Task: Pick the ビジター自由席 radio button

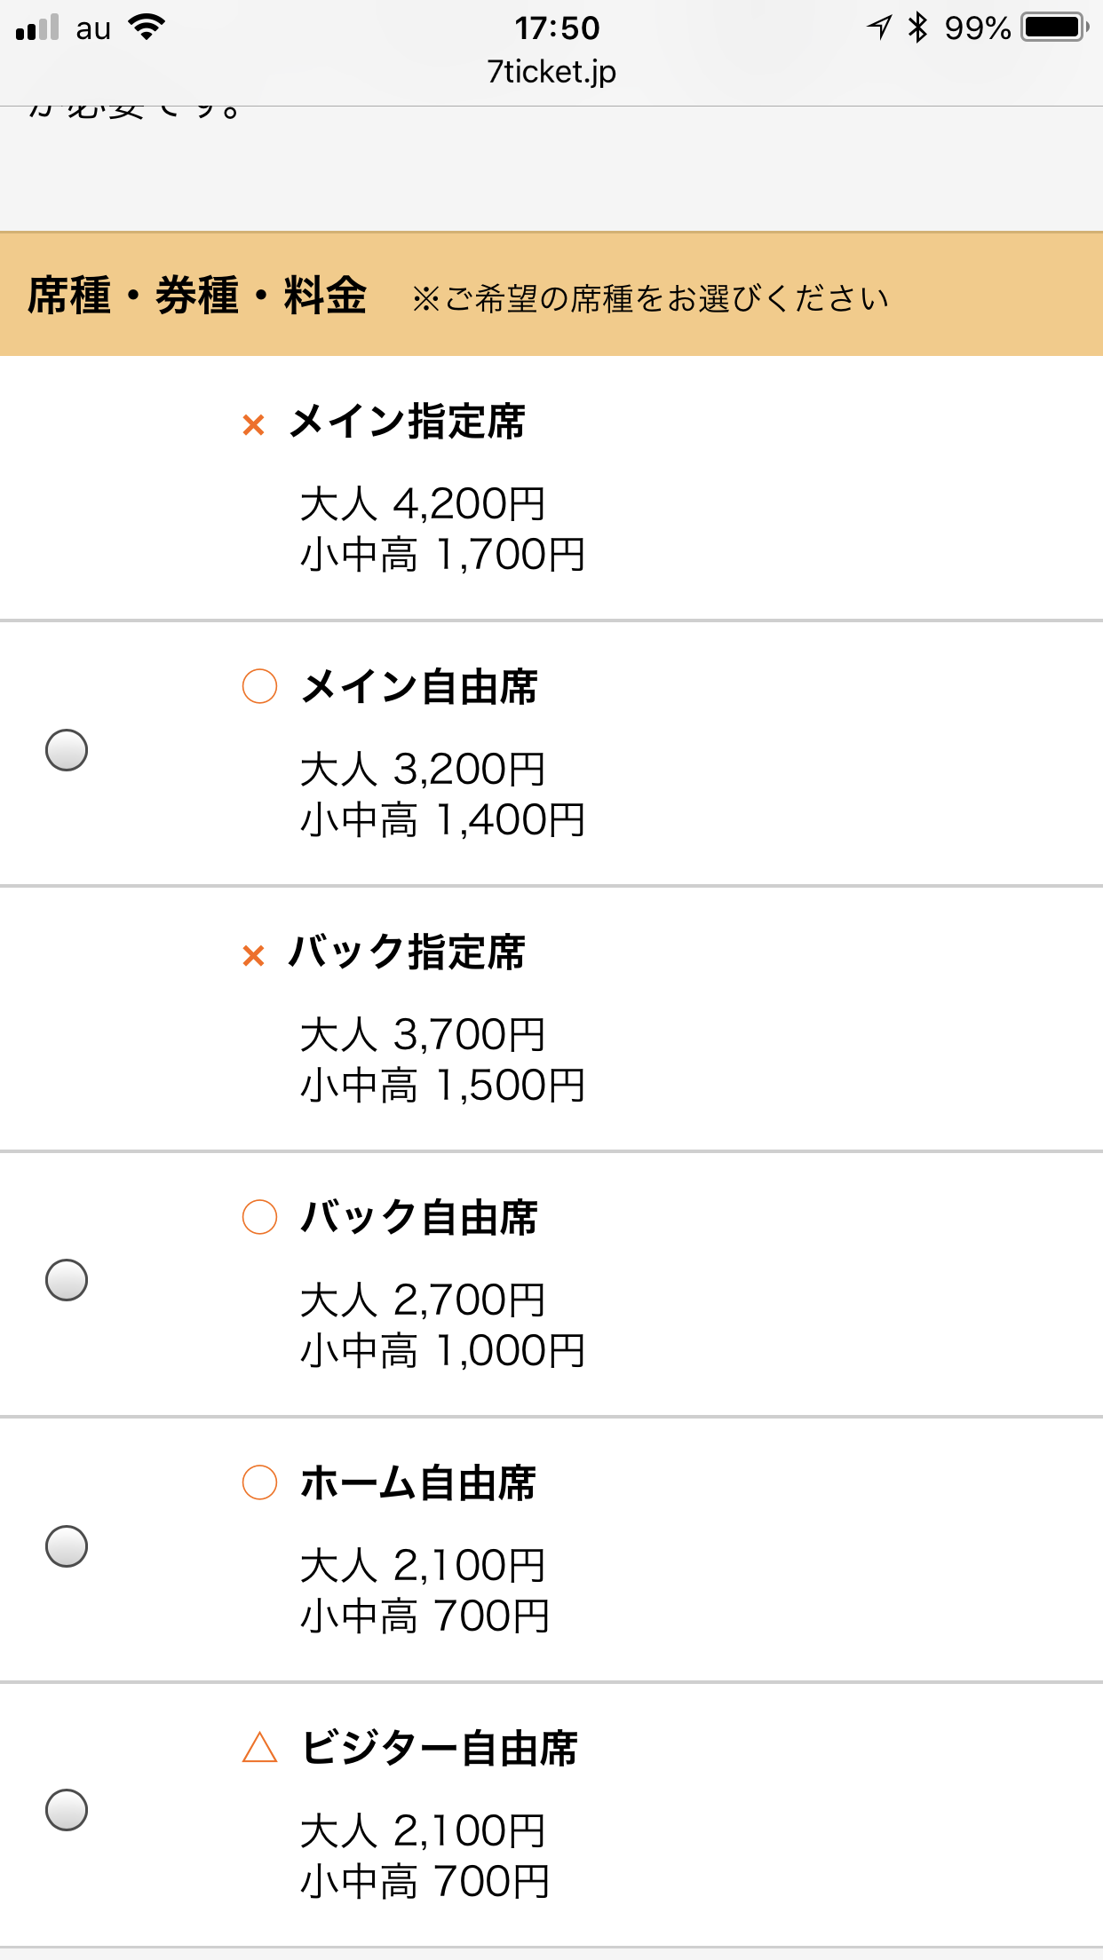Action: pos(67,1810)
